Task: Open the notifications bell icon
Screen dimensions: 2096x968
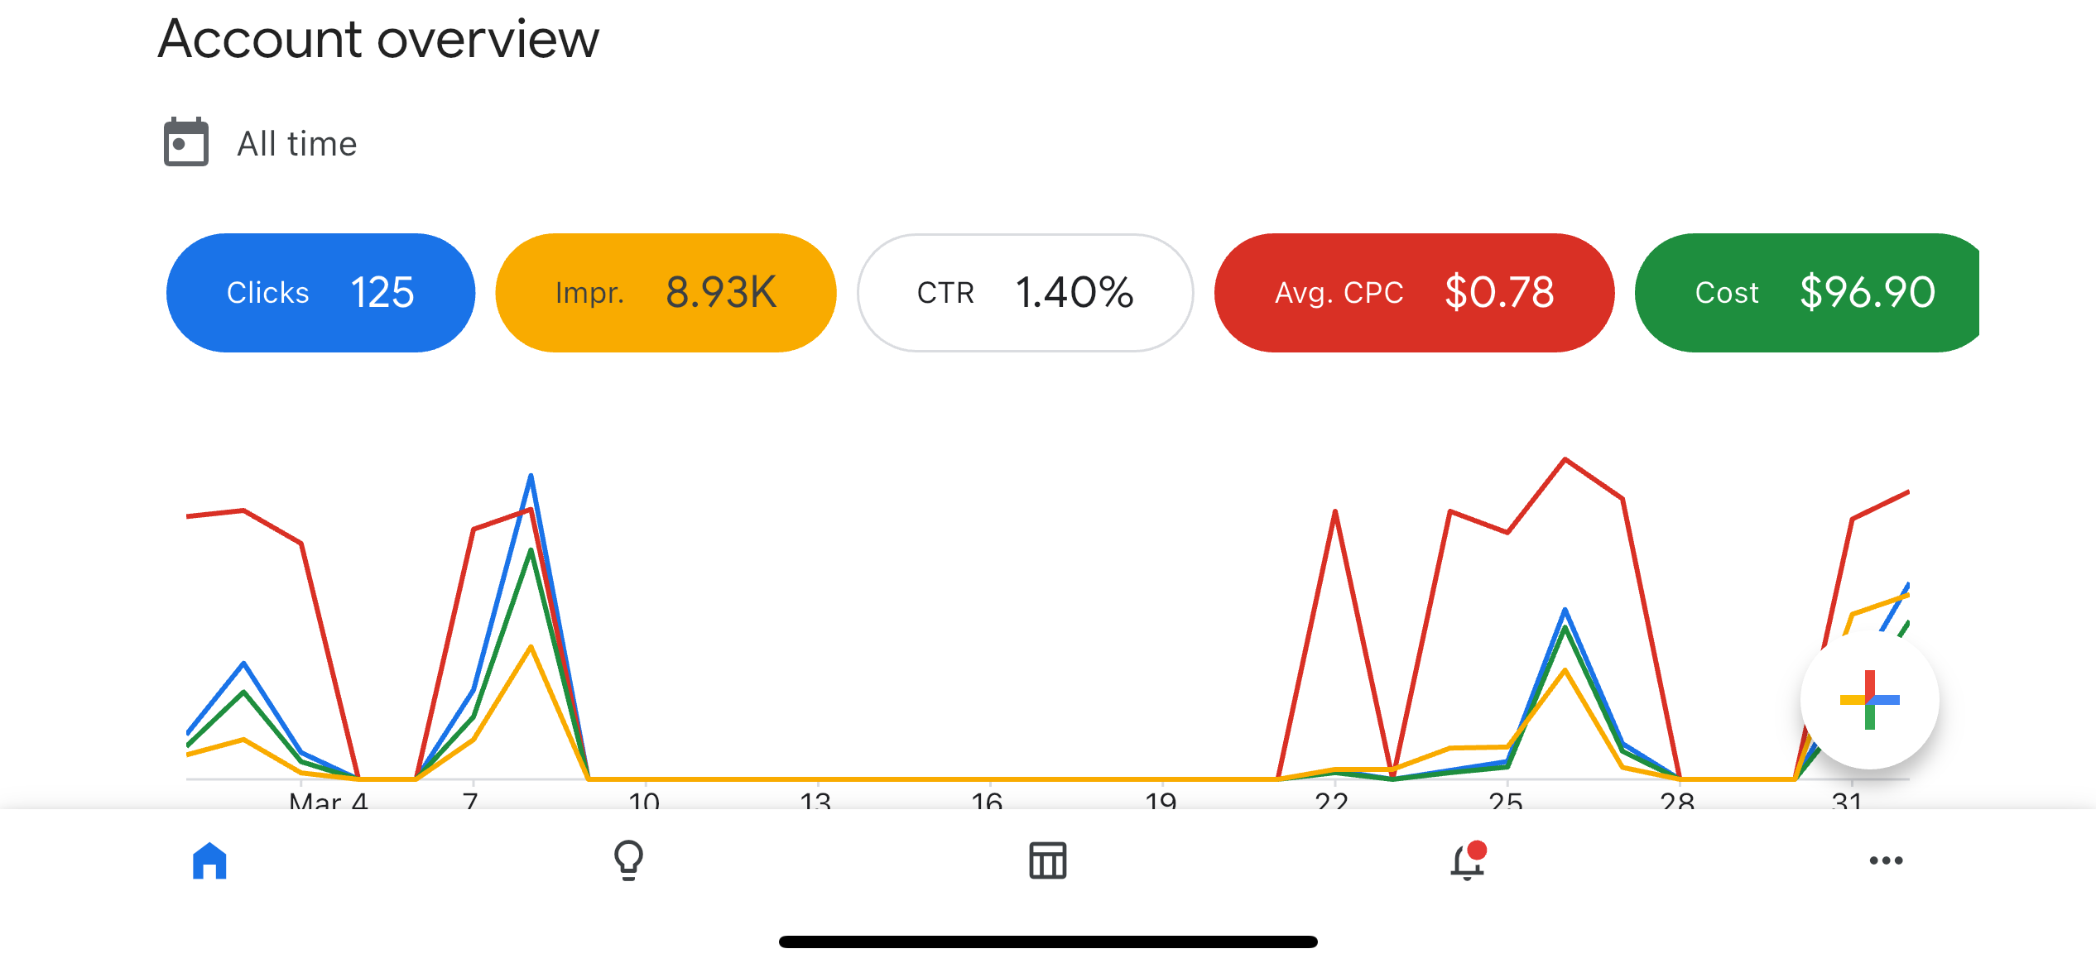Action: (x=1468, y=860)
